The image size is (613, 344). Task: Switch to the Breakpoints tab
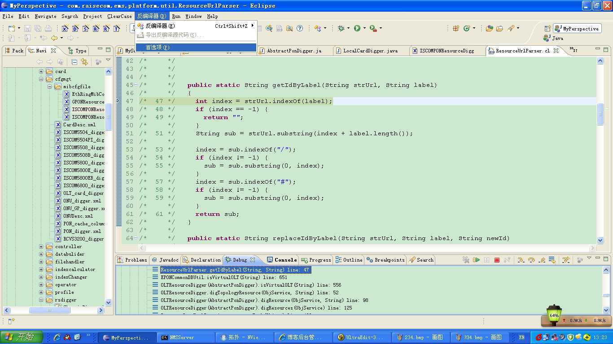pyautogui.click(x=385, y=260)
